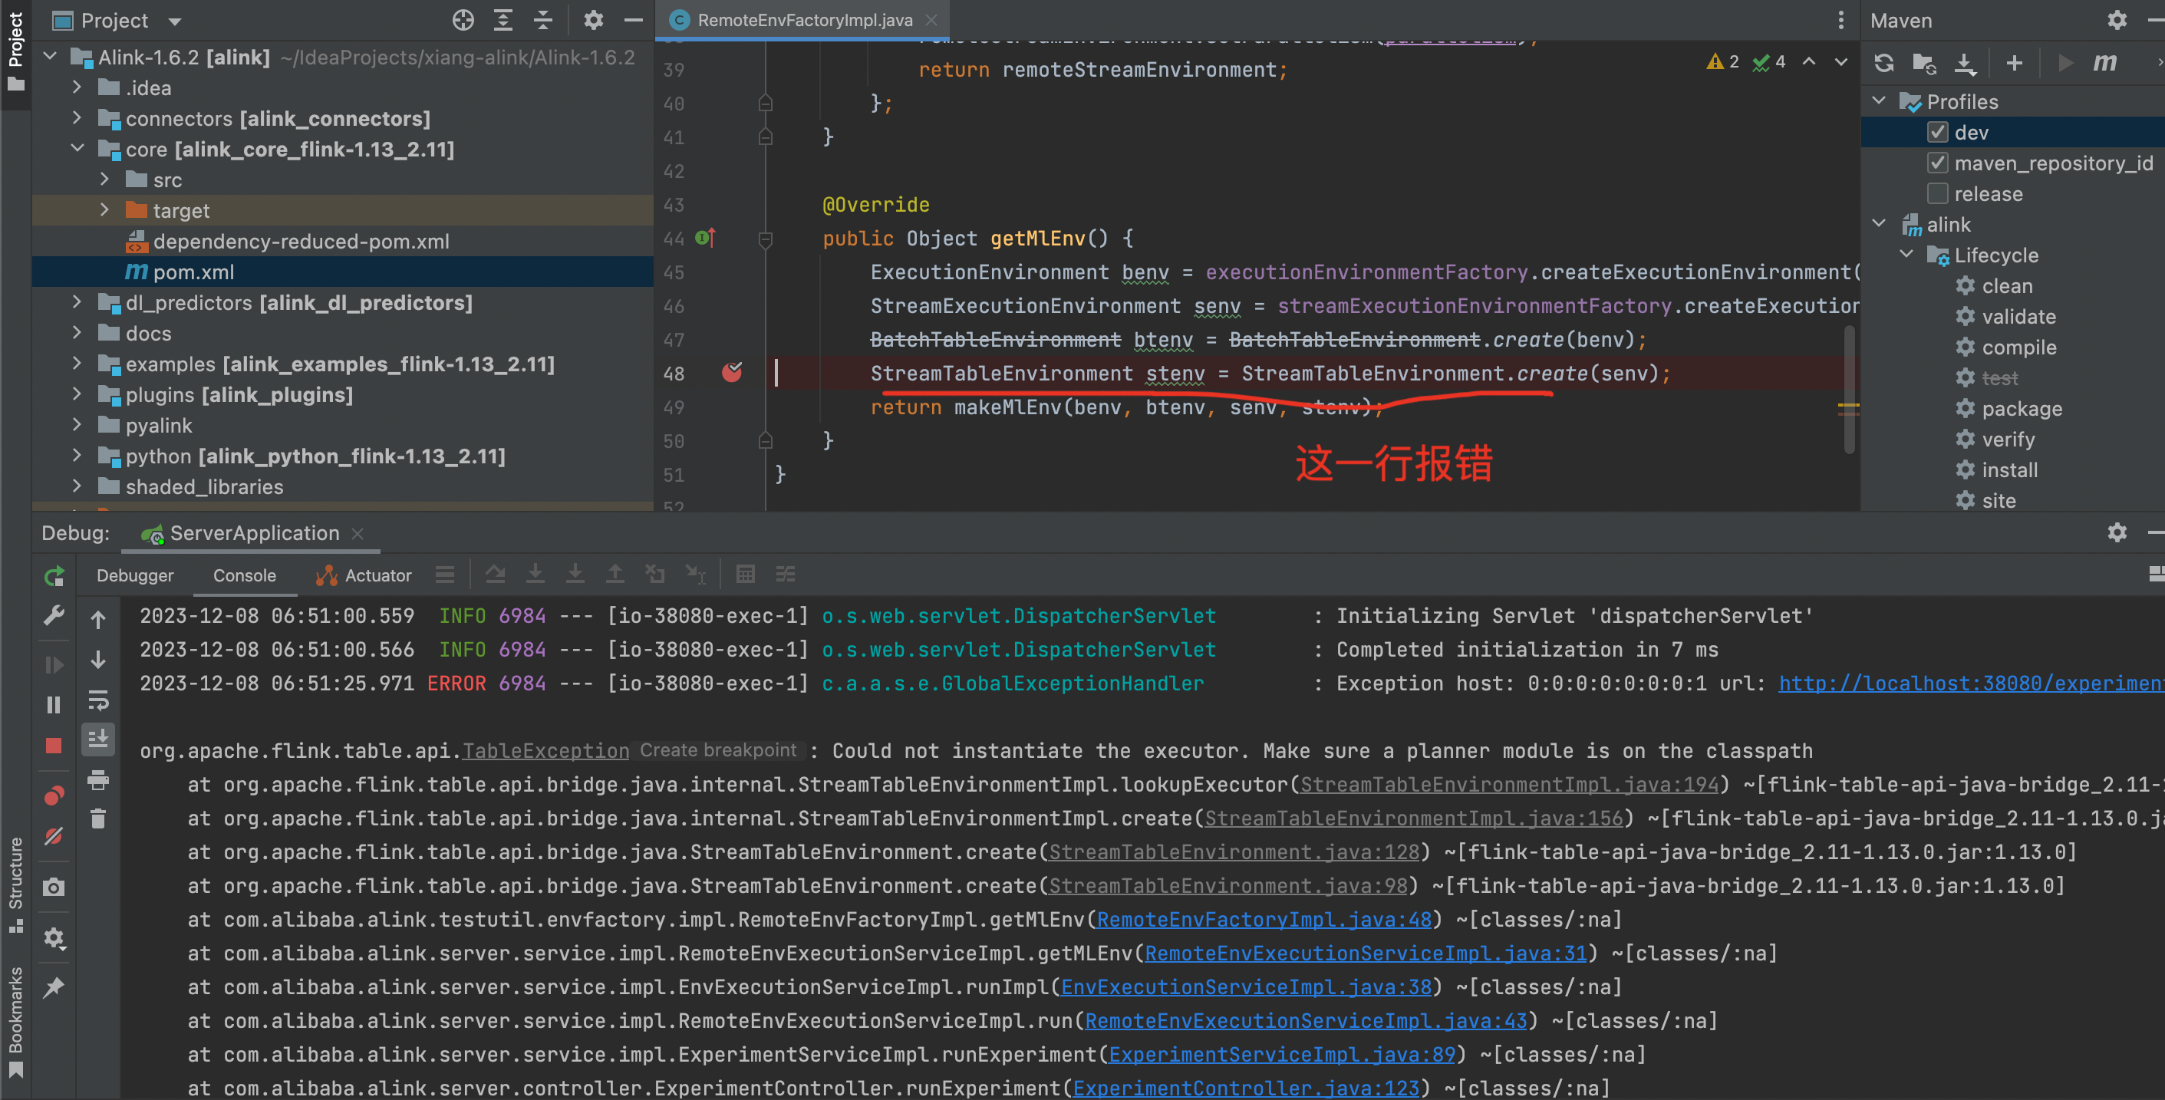
Task: Click Mute Breakpoints icon
Action: pyautogui.click(x=54, y=836)
